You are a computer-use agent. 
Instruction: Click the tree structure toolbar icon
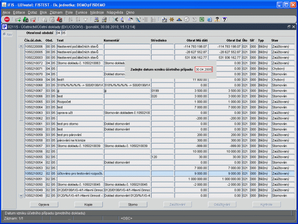click(x=153, y=19)
